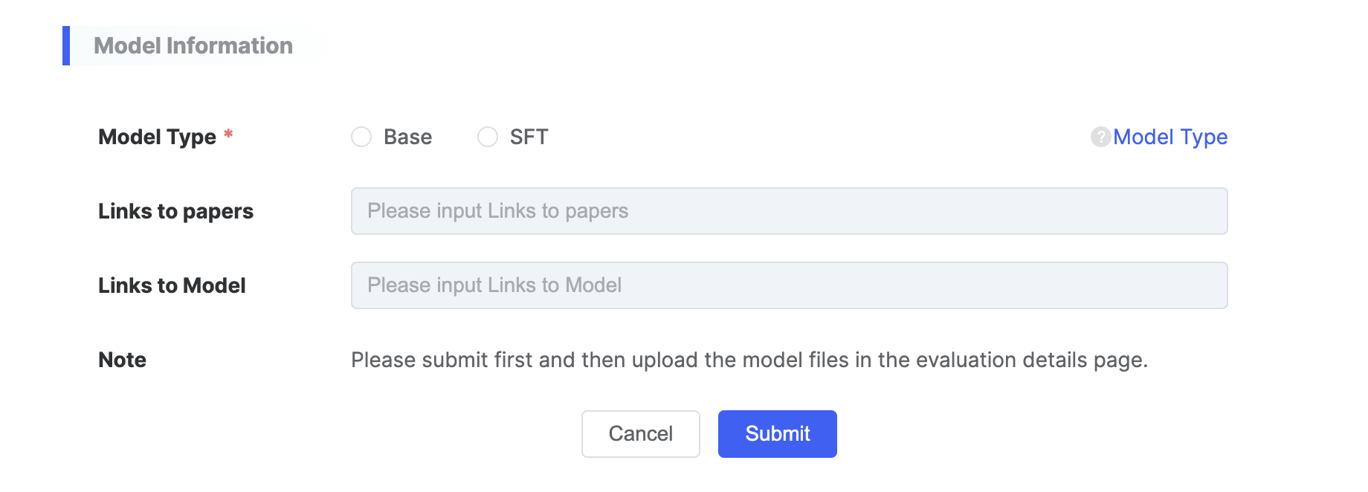Click the "Please input Links to papers" placeholder

click(497, 211)
